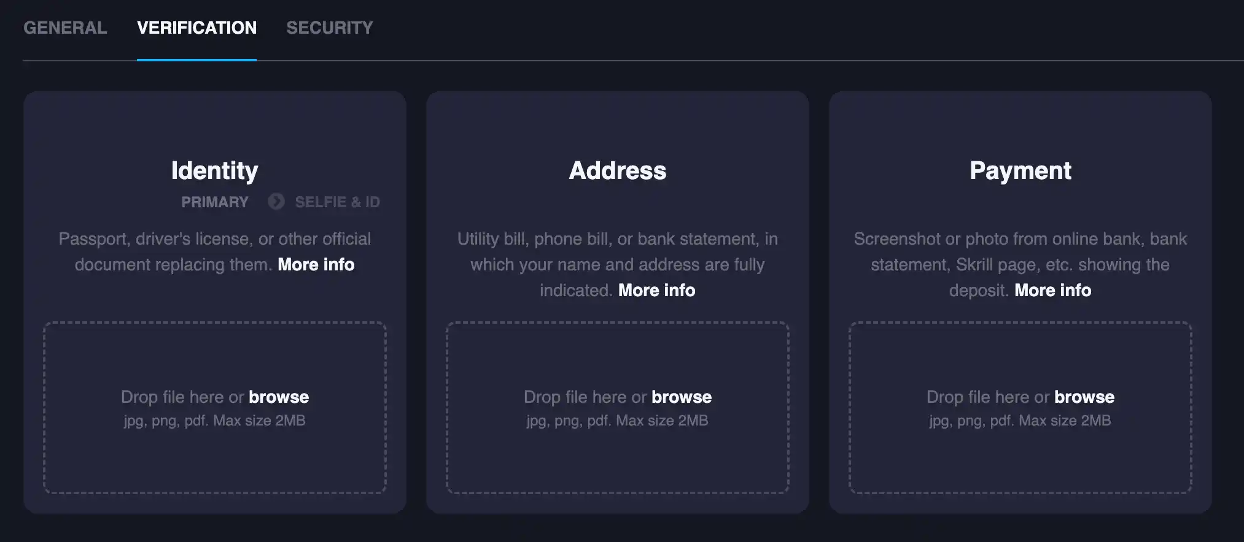Click the Identity file drop zone
Image resolution: width=1244 pixels, height=542 pixels.
215,408
